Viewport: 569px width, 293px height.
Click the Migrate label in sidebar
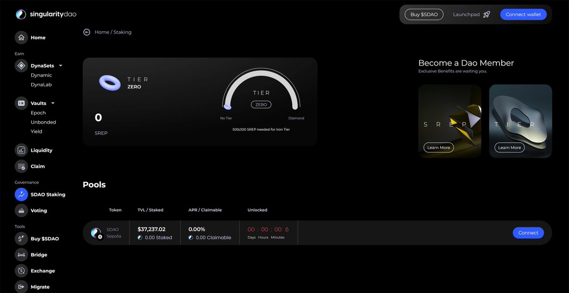(x=40, y=287)
